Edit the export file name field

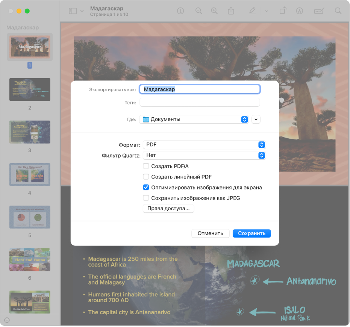click(x=200, y=89)
